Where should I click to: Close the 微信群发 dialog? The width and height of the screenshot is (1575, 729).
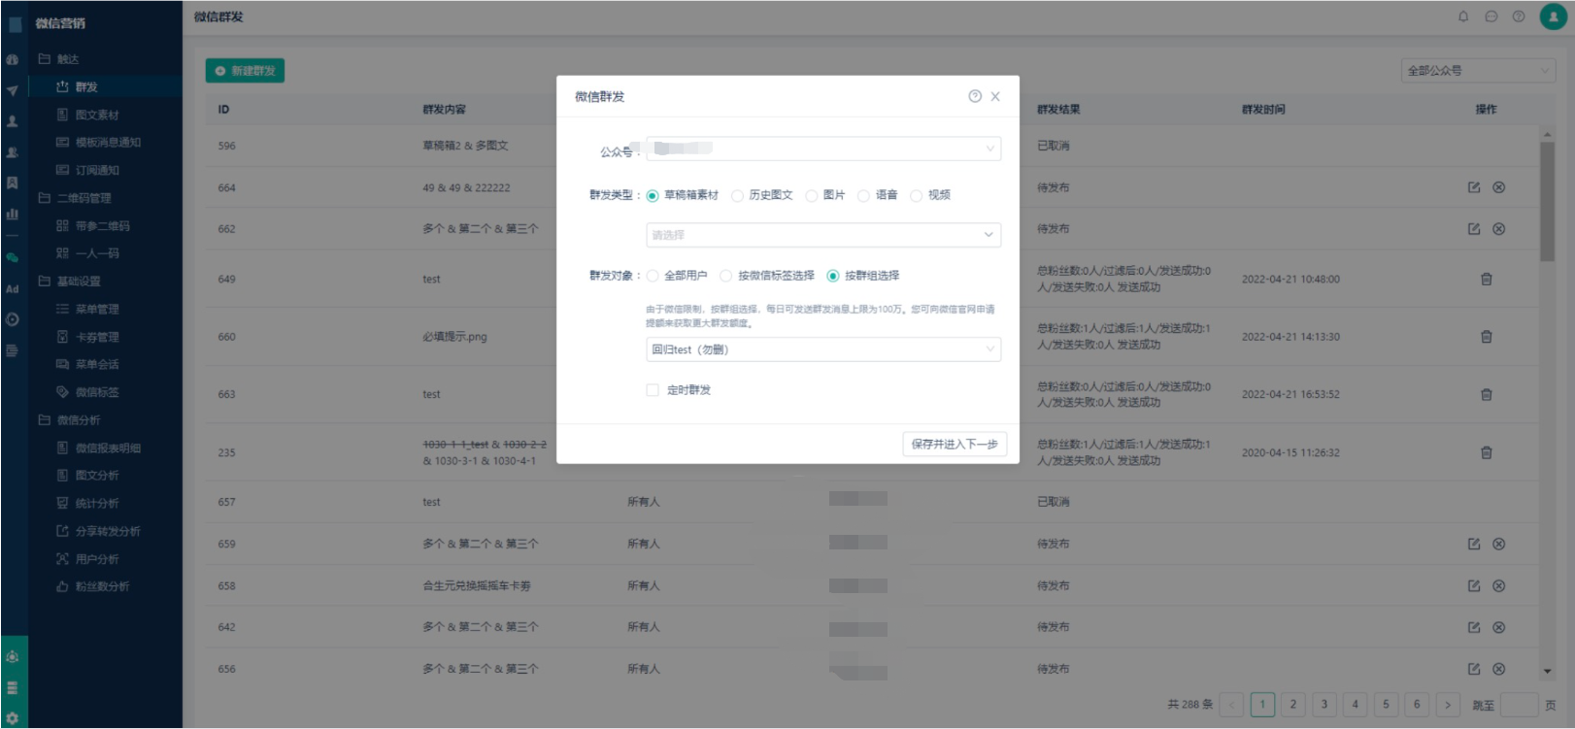click(995, 96)
